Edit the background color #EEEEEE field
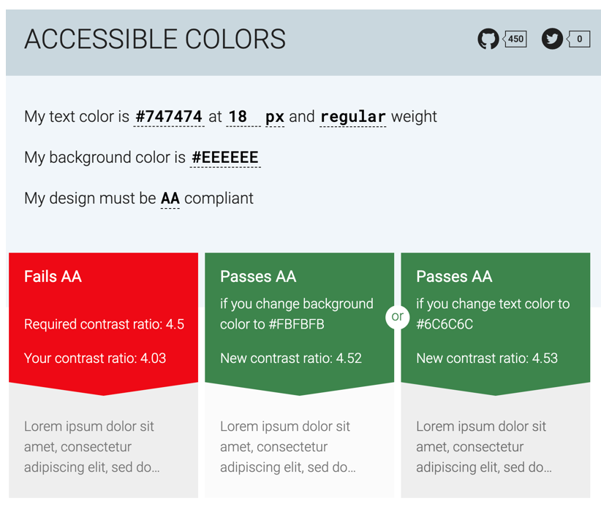601x509 pixels. click(224, 158)
